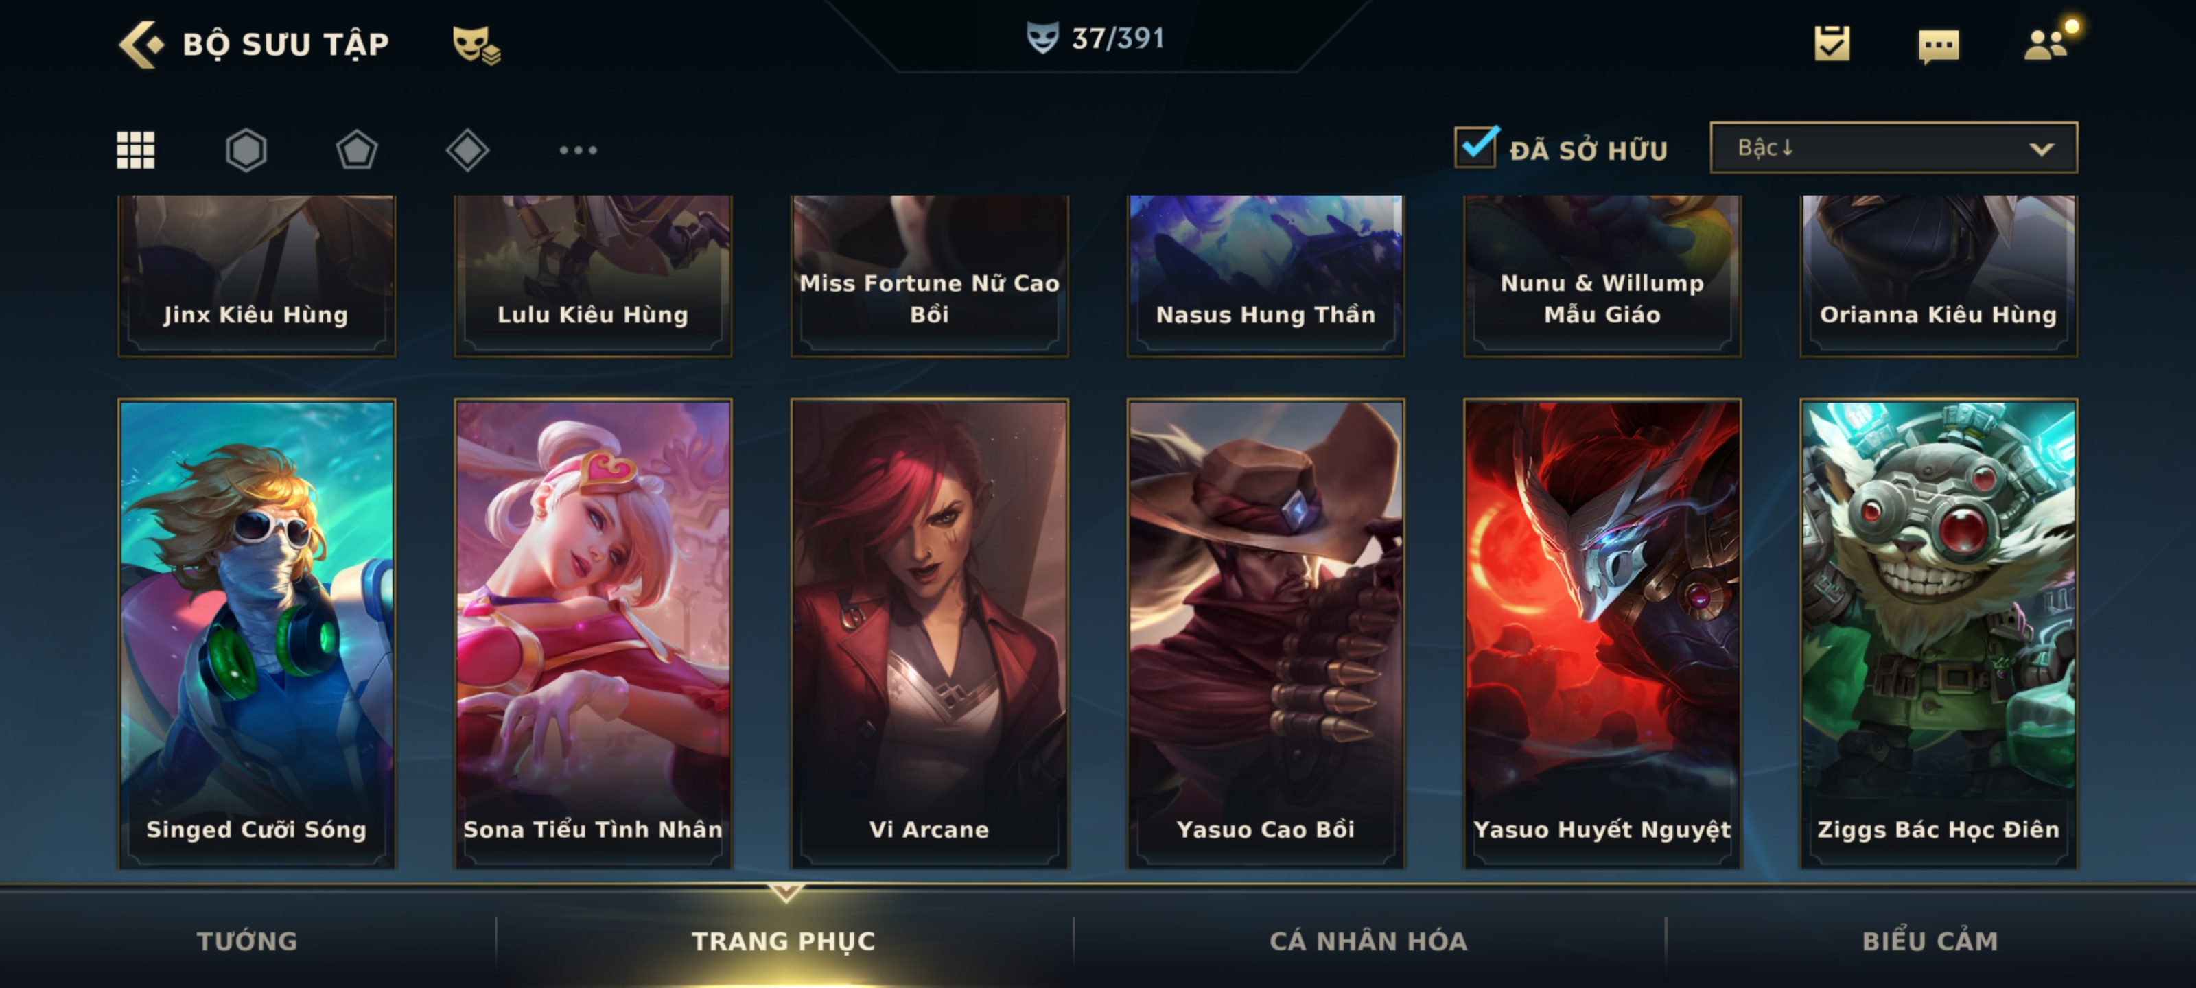Open the skin masks stack icon
Image resolution: width=2196 pixels, height=988 pixels.
point(476,45)
